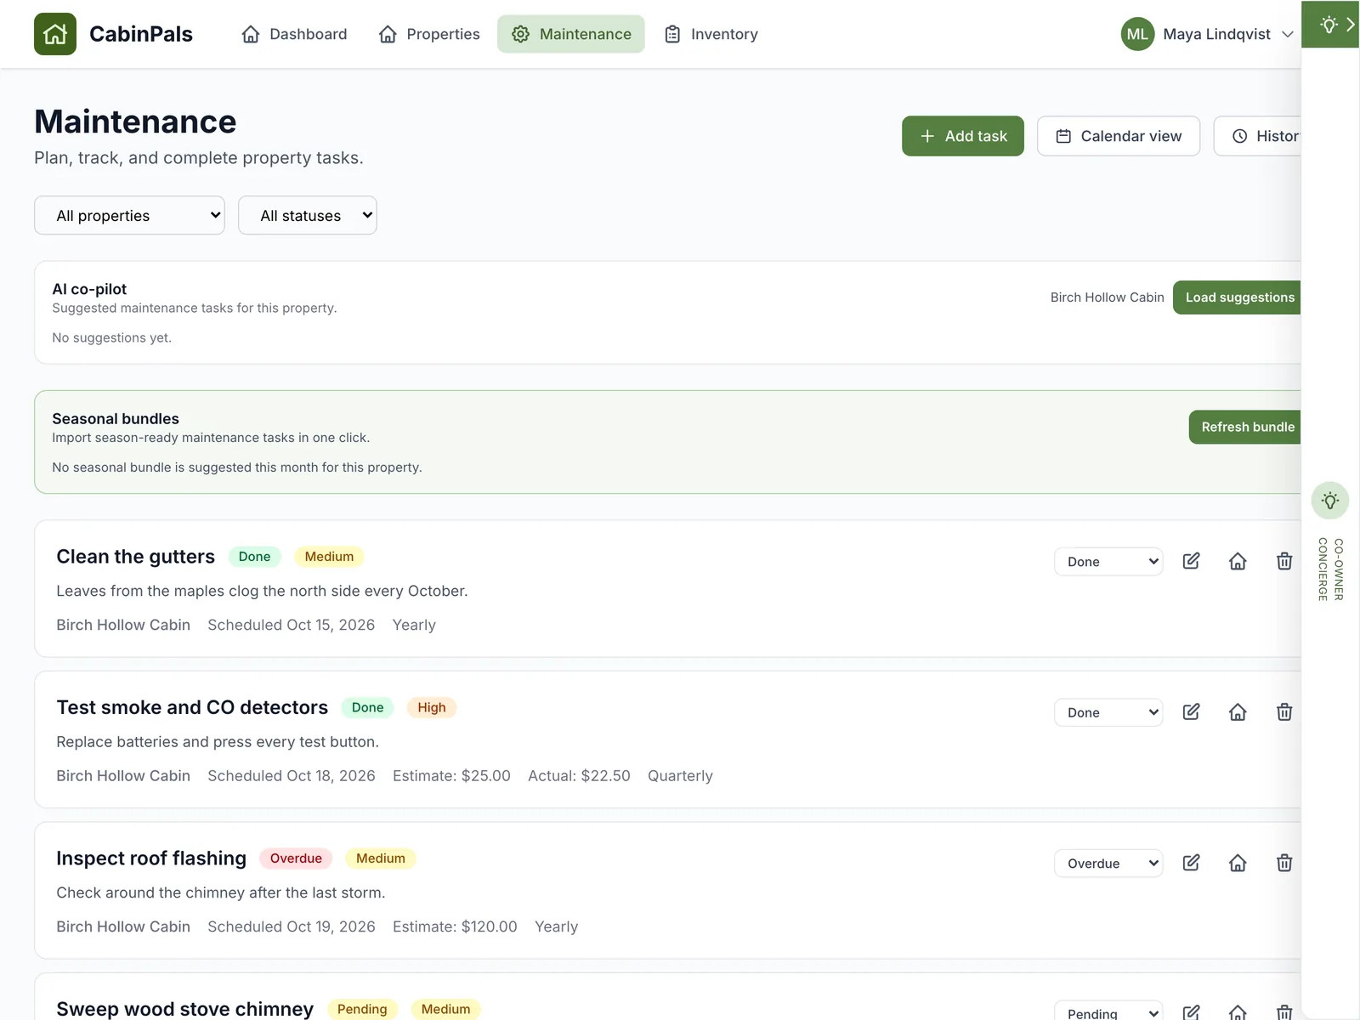Edit the Clean the gutters task
This screenshot has width=1360, height=1020.
[1192, 561]
